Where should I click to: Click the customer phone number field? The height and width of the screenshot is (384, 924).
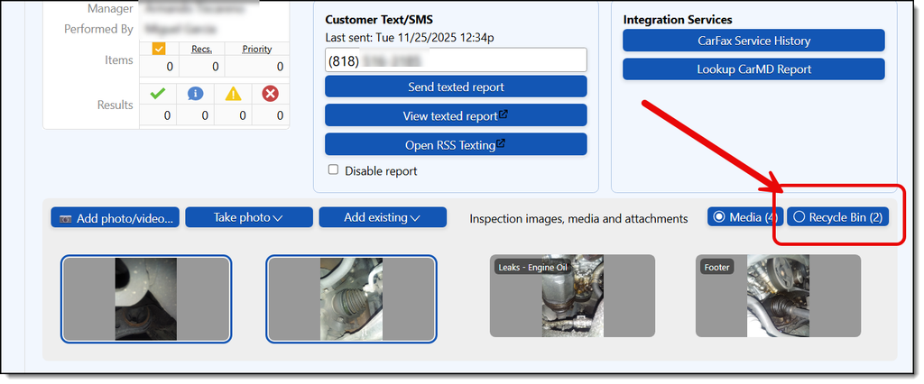456,60
